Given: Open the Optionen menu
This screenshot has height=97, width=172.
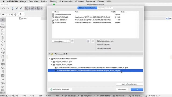Looking at the screenshot, I should coord(79,1).
